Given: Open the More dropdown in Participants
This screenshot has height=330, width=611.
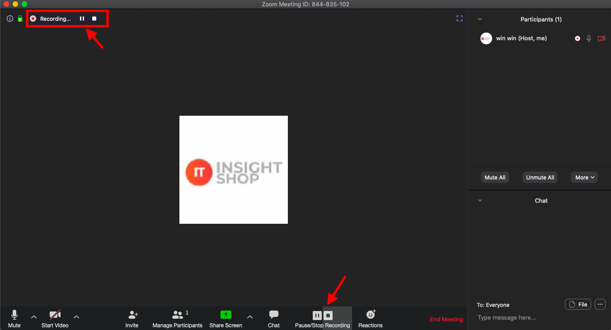Looking at the screenshot, I should point(584,178).
